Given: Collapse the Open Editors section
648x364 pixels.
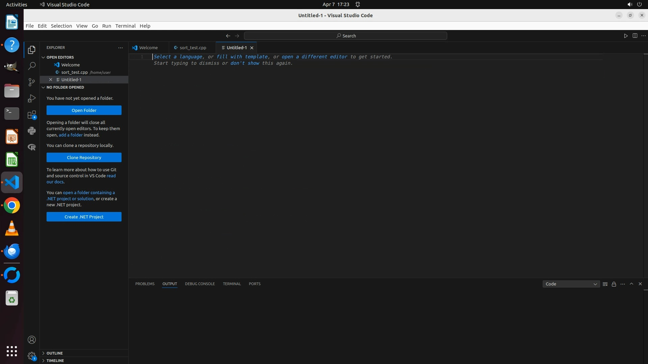Looking at the screenshot, I should (x=60, y=57).
